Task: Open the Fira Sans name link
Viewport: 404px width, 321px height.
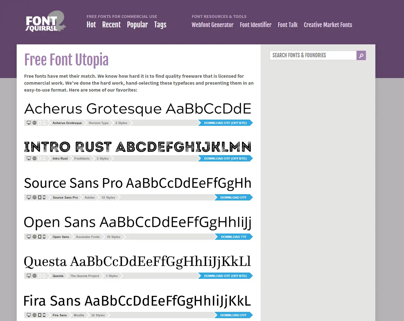Action: pos(60,315)
